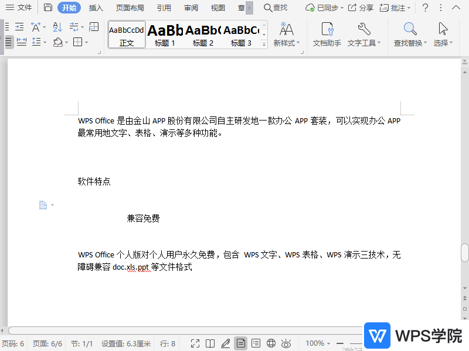Screen dimensions: 469x351
Task: Open the eye protection mode icon
Action: pos(286,342)
